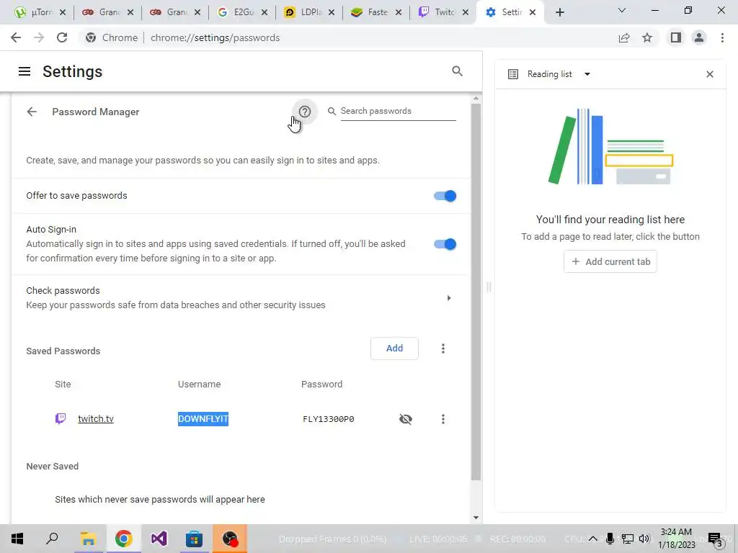Open Password Manager help question icon
This screenshot has height=553, width=738.
tap(305, 112)
